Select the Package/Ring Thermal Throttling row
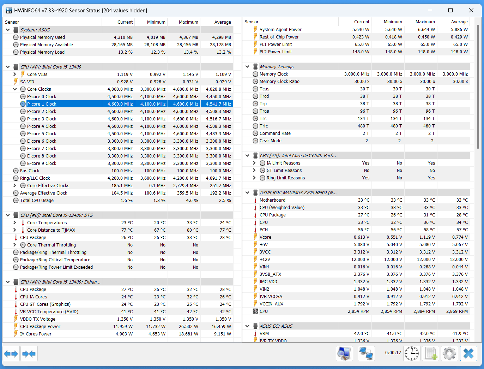Screen dimensions: 484x369 coord(118,252)
